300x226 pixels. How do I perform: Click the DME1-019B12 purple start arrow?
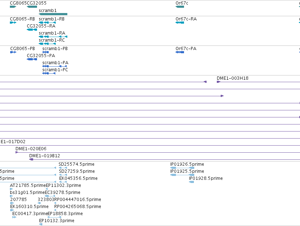31,159
